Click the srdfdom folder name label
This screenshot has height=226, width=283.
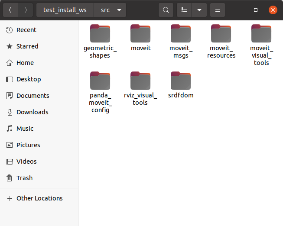[181, 95]
